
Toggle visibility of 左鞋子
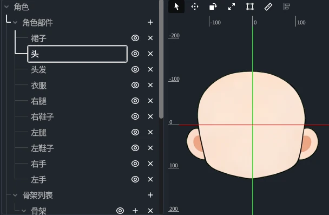[x=135, y=148]
